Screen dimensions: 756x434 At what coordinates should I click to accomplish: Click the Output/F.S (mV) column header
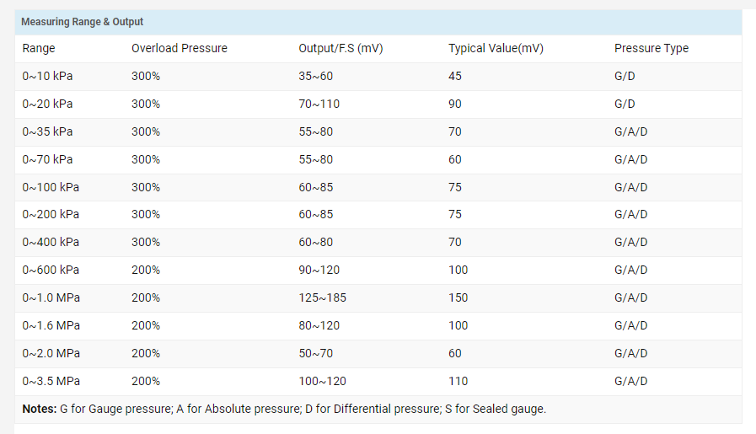pyautogui.click(x=340, y=48)
